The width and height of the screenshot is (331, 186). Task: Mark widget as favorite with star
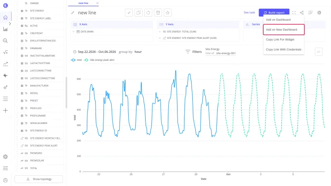point(168,13)
